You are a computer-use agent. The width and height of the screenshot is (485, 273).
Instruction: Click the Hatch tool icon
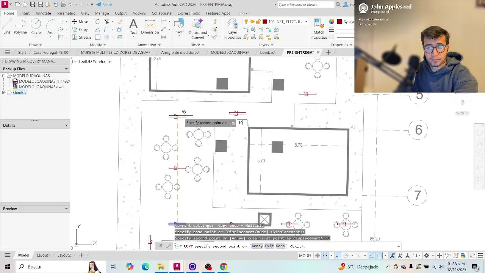click(60, 37)
